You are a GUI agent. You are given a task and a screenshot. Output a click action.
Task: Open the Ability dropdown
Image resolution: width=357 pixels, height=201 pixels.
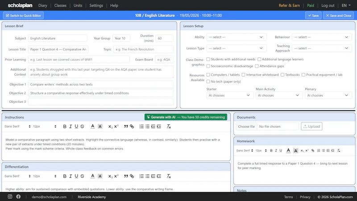[237, 37]
